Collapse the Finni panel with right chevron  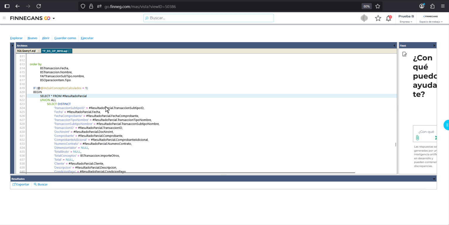(434, 46)
